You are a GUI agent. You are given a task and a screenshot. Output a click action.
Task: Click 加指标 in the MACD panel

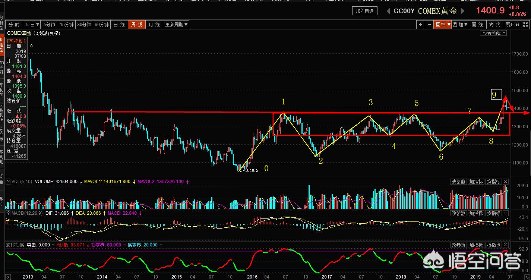(x=476, y=213)
